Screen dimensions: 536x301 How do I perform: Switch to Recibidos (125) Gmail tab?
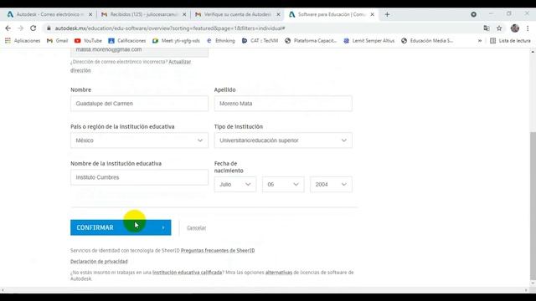click(143, 14)
